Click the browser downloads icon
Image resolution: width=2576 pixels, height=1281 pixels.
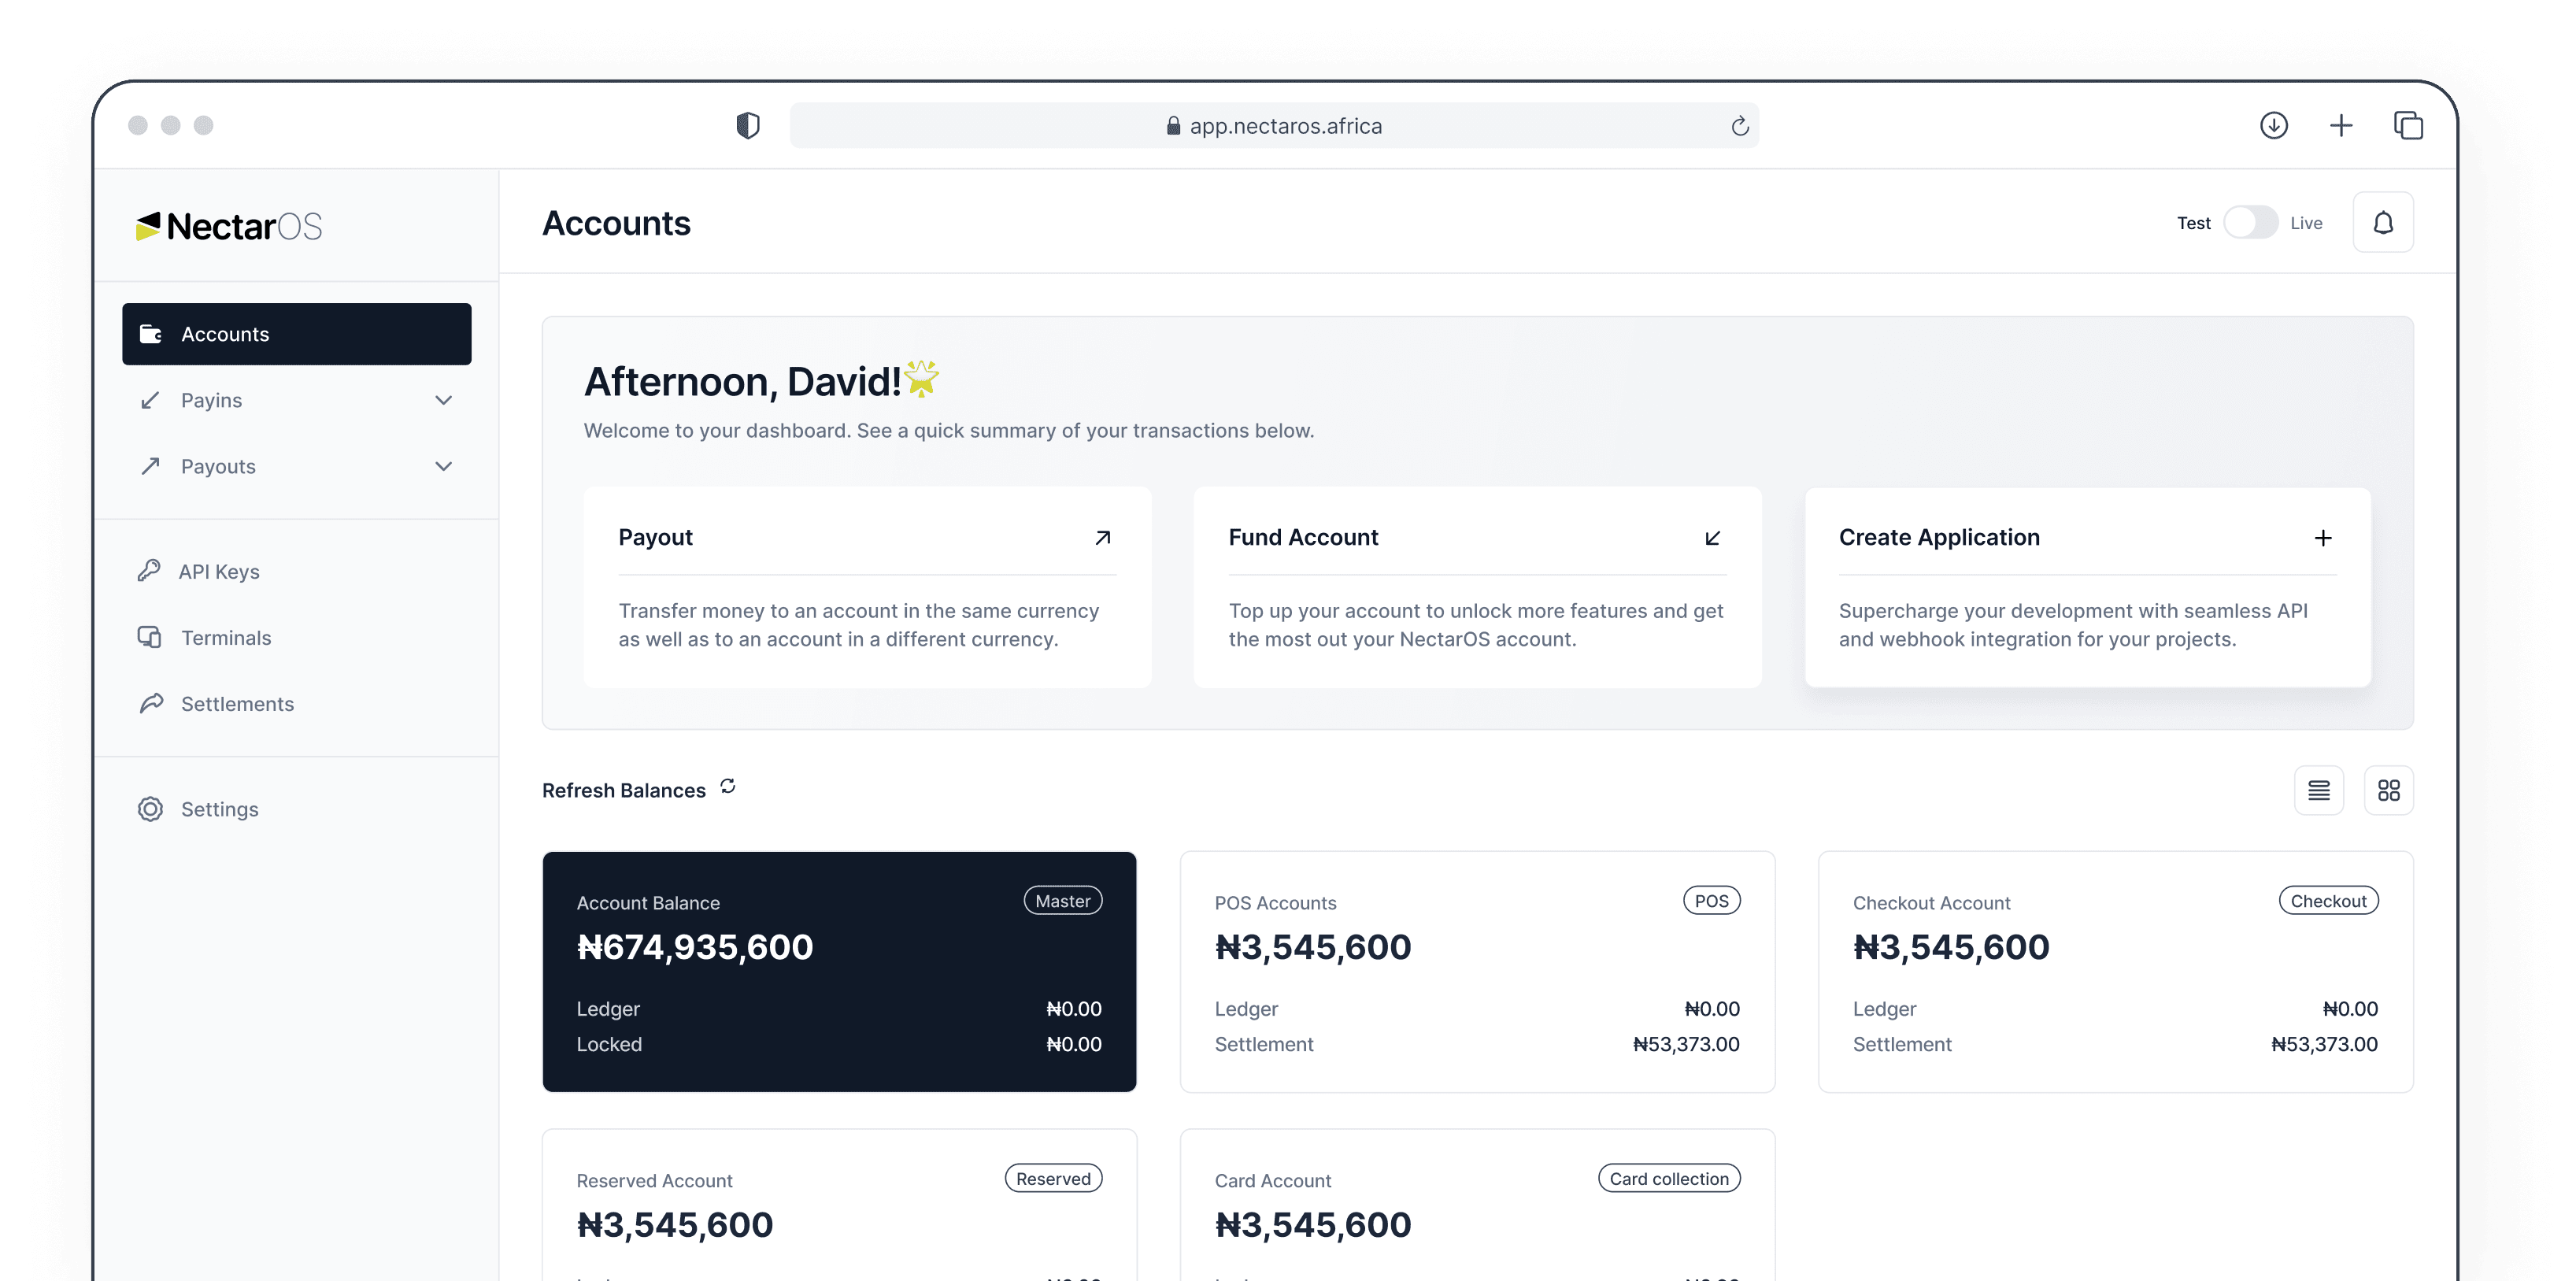point(2273,125)
